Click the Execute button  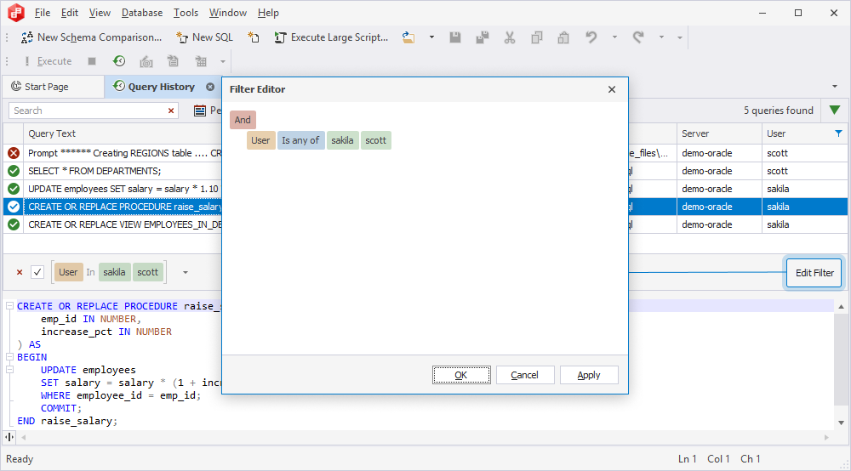pyautogui.click(x=48, y=61)
